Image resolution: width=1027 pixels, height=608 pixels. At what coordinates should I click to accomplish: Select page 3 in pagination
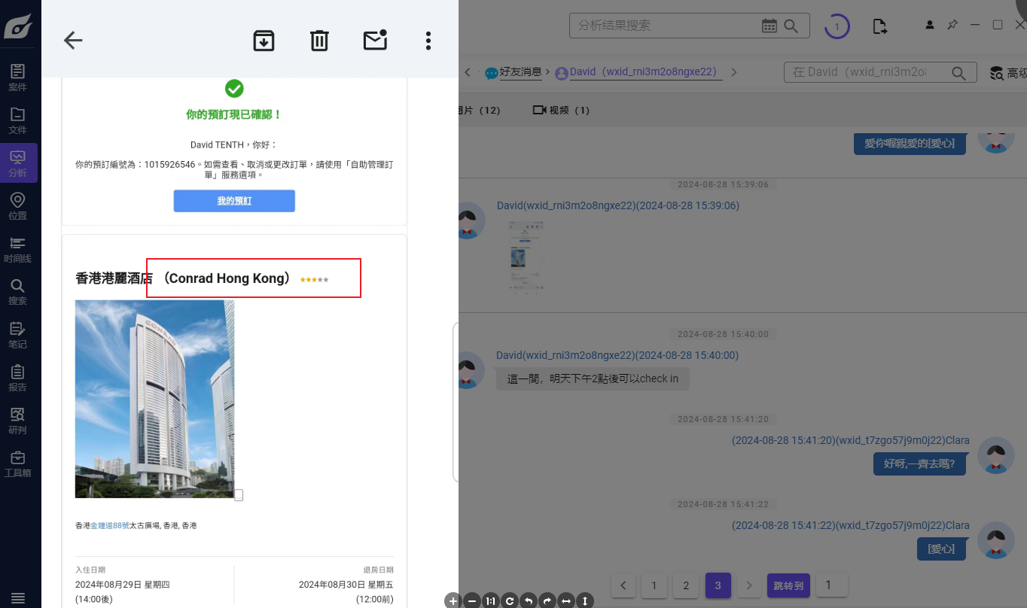point(718,585)
